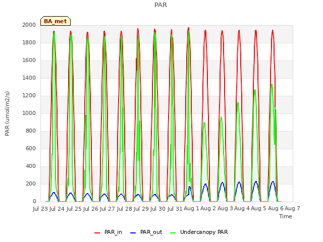Click the 1800 y-axis tick label
The height and width of the screenshot is (242, 323).
pyautogui.click(x=29, y=42)
